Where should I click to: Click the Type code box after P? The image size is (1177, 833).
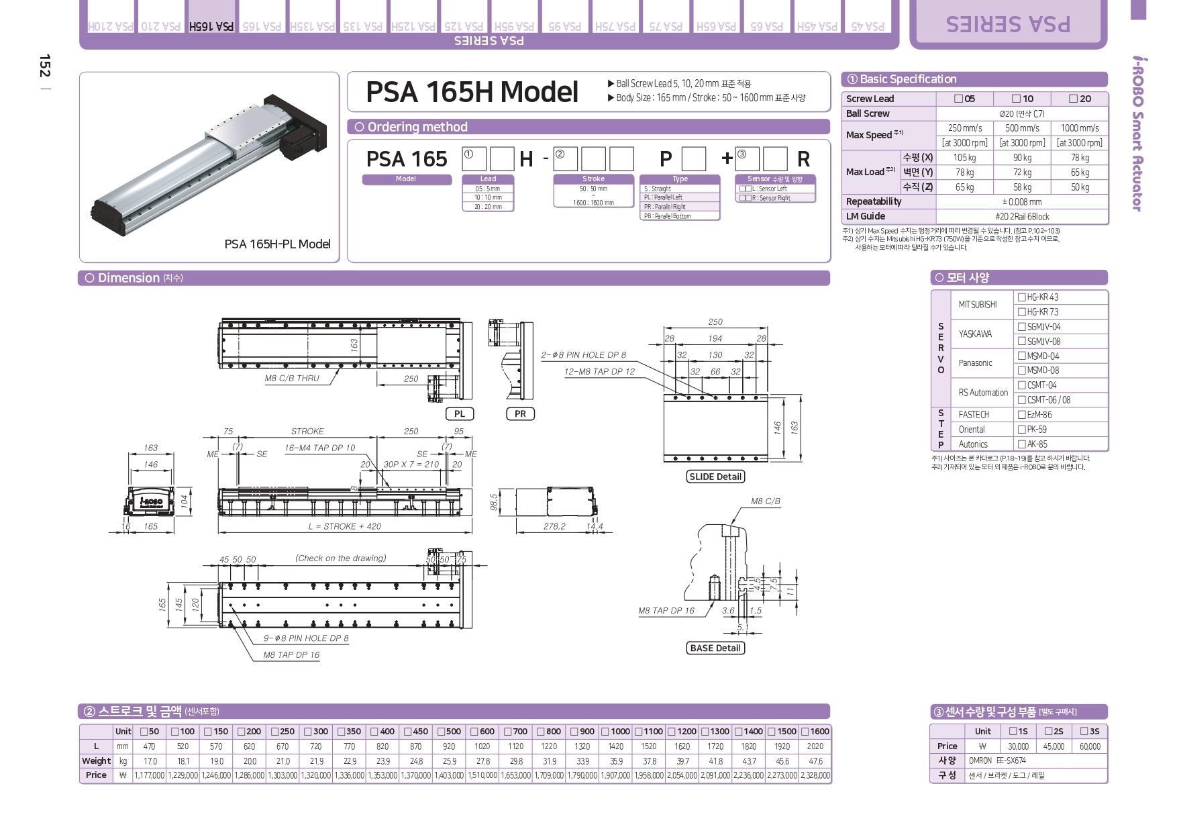(694, 159)
